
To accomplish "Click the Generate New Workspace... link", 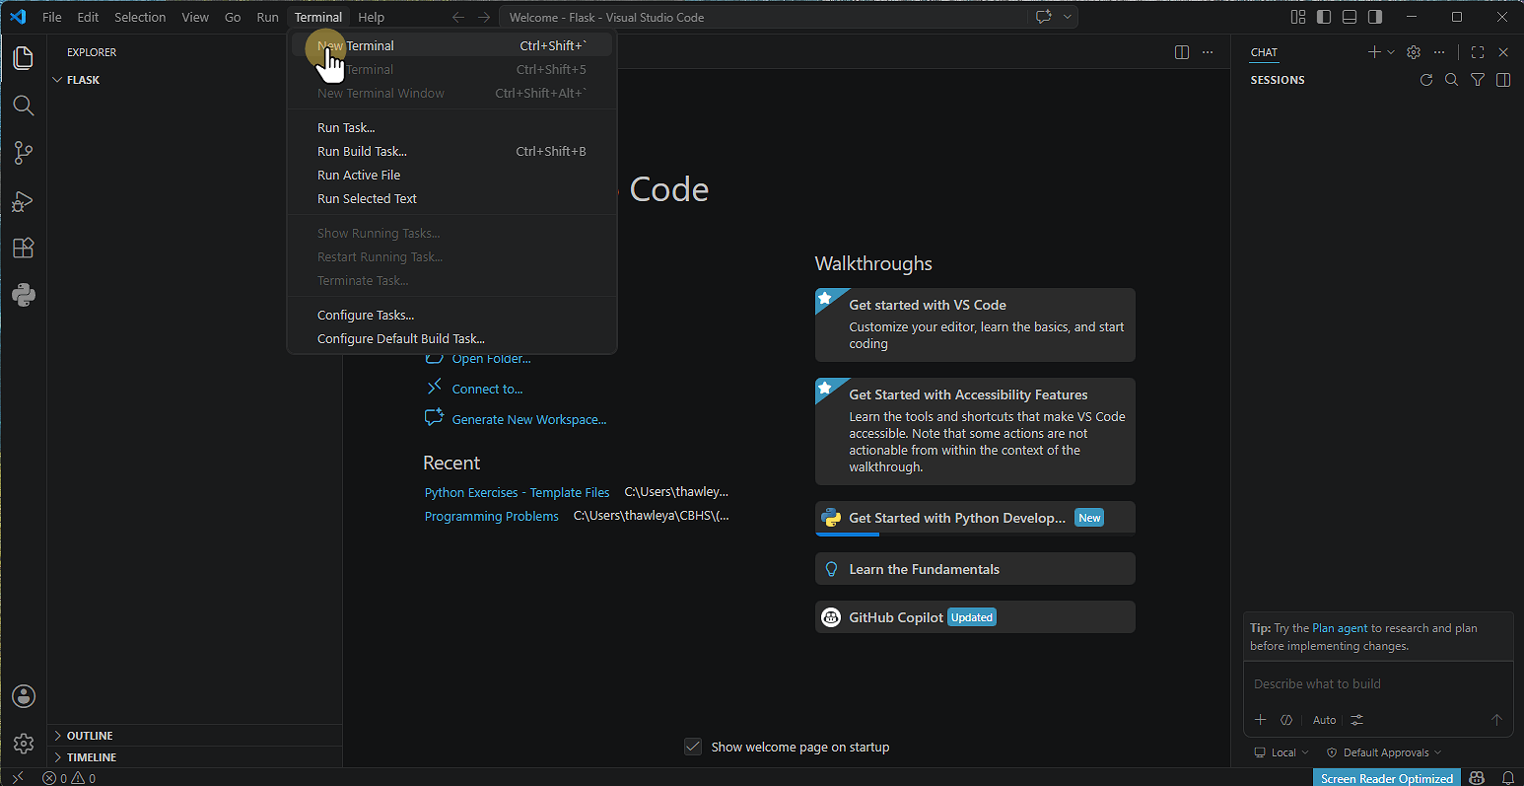I will (x=529, y=419).
